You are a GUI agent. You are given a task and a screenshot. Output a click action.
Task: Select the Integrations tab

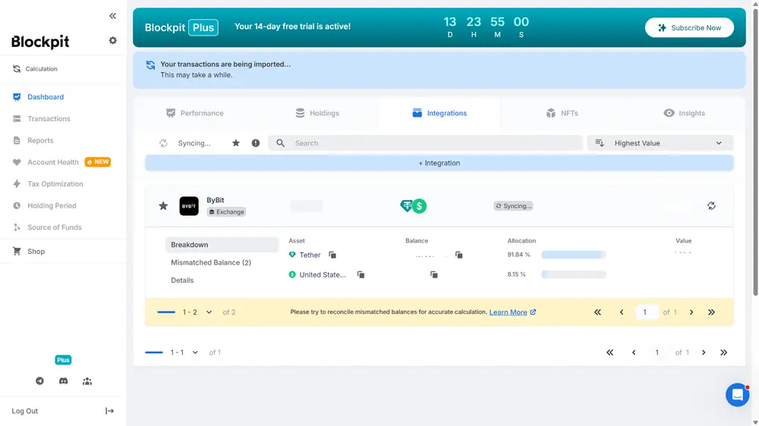439,113
